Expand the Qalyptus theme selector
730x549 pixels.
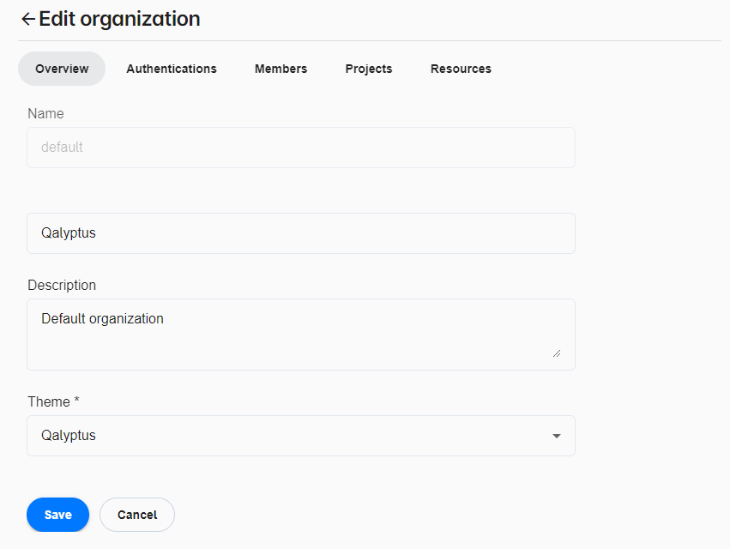click(300, 436)
